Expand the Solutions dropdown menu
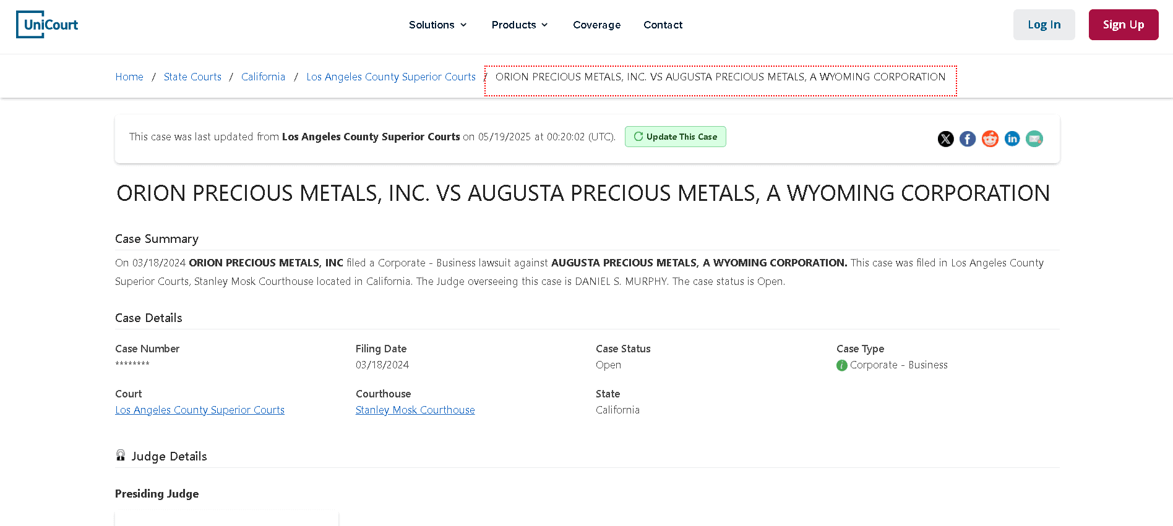The width and height of the screenshot is (1173, 526). [x=437, y=25]
